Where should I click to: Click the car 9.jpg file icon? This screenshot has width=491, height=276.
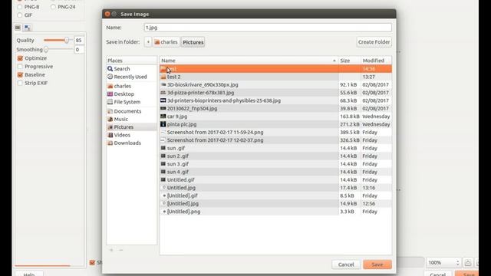pos(163,116)
